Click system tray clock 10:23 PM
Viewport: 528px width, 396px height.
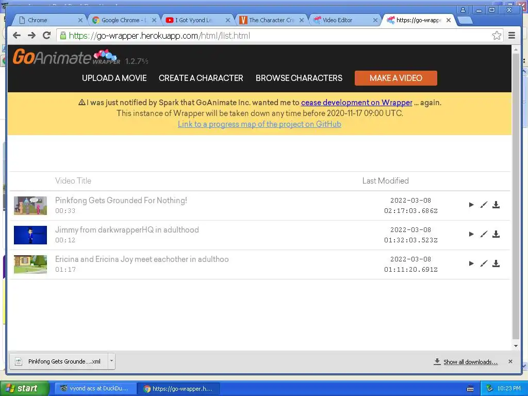point(509,389)
